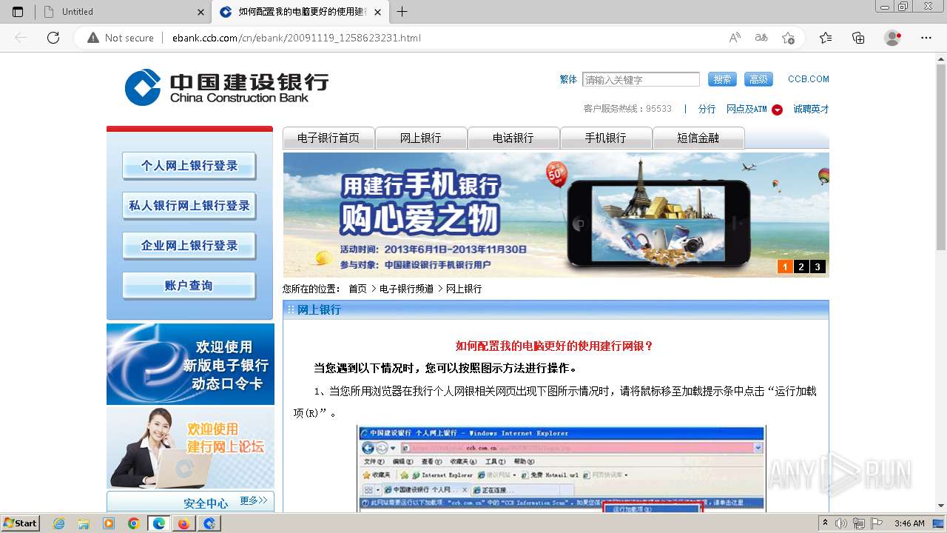
Task: Click the 高级 advanced search button
Action: 758,79
